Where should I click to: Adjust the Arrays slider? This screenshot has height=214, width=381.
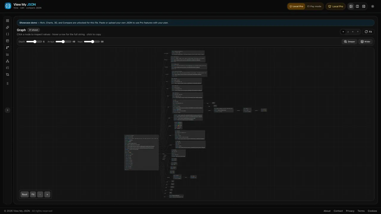click(x=63, y=42)
